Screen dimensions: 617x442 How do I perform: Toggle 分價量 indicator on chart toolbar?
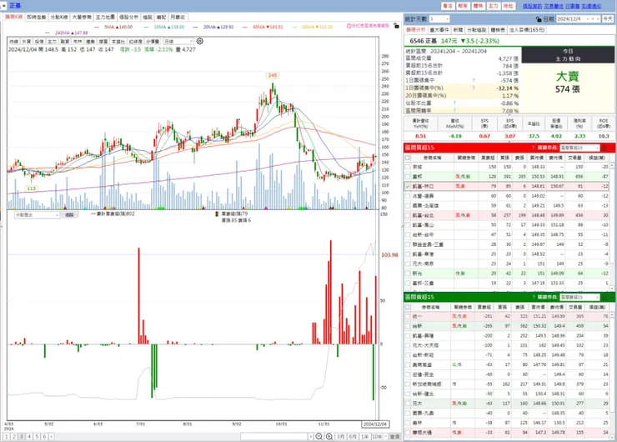click(153, 42)
